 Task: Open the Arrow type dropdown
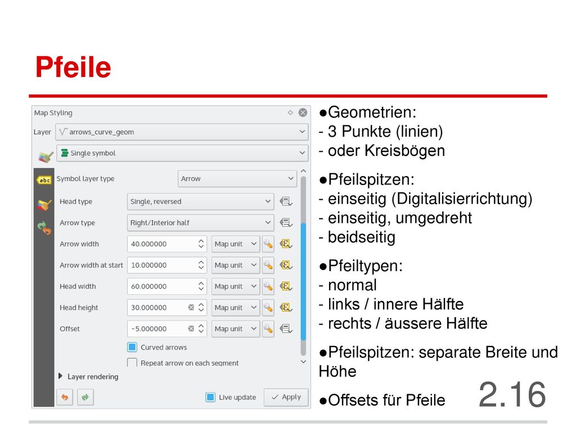(x=201, y=223)
